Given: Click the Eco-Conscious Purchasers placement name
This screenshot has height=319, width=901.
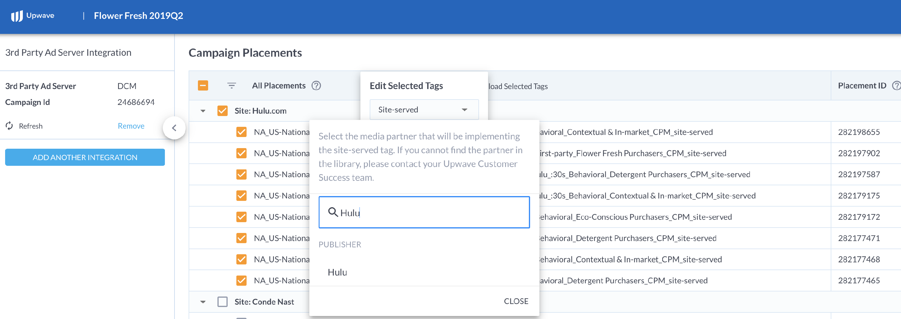Looking at the screenshot, I should (636, 217).
